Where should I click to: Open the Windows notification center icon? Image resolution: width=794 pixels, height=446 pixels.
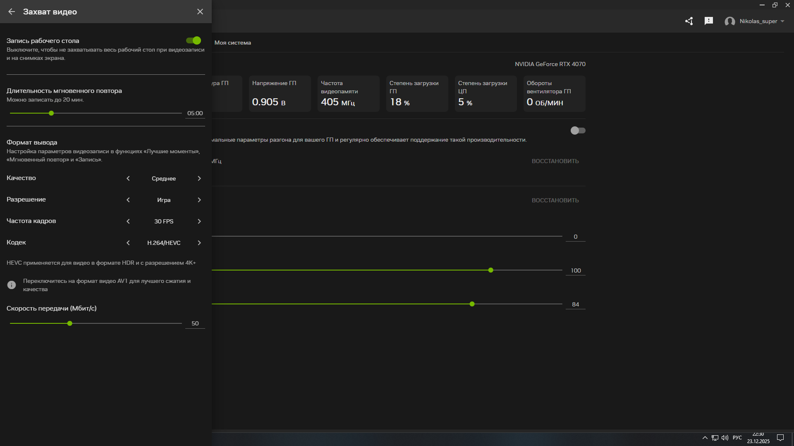click(x=780, y=438)
